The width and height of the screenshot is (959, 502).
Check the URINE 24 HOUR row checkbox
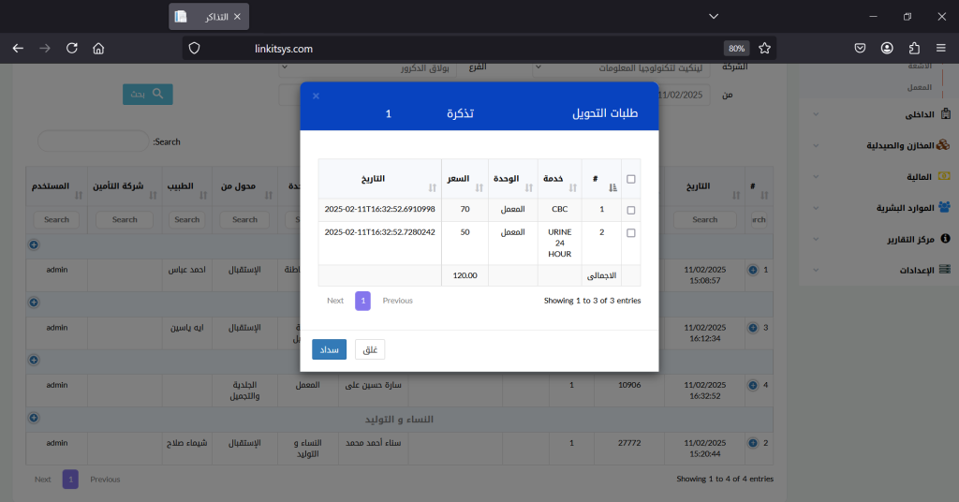tap(630, 232)
